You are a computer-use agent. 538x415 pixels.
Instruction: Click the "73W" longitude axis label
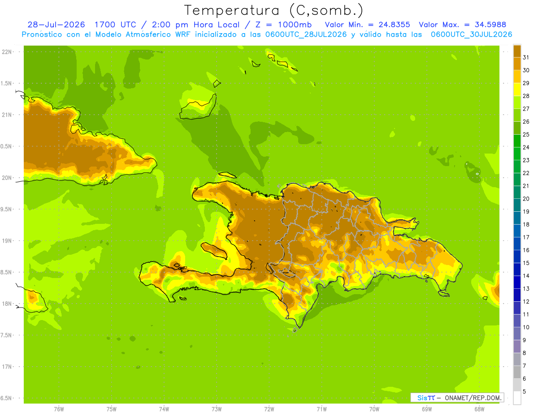click(217, 409)
